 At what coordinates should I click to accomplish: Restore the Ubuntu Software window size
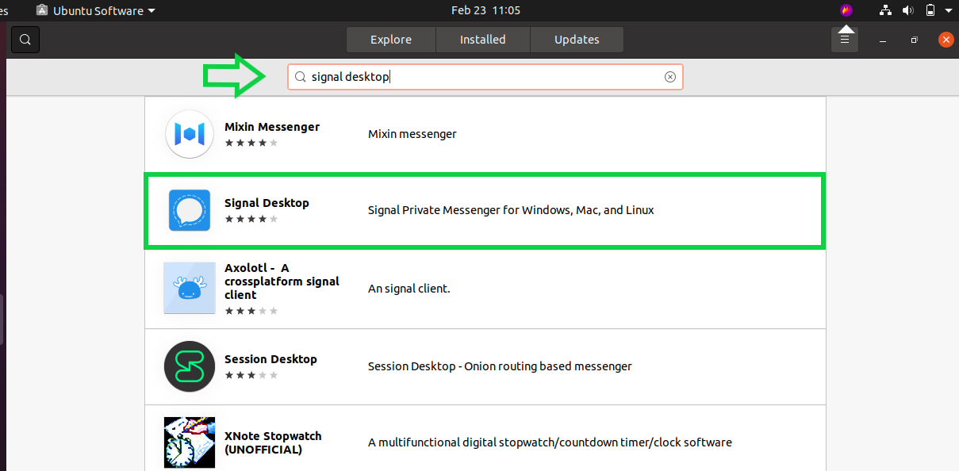pos(914,40)
